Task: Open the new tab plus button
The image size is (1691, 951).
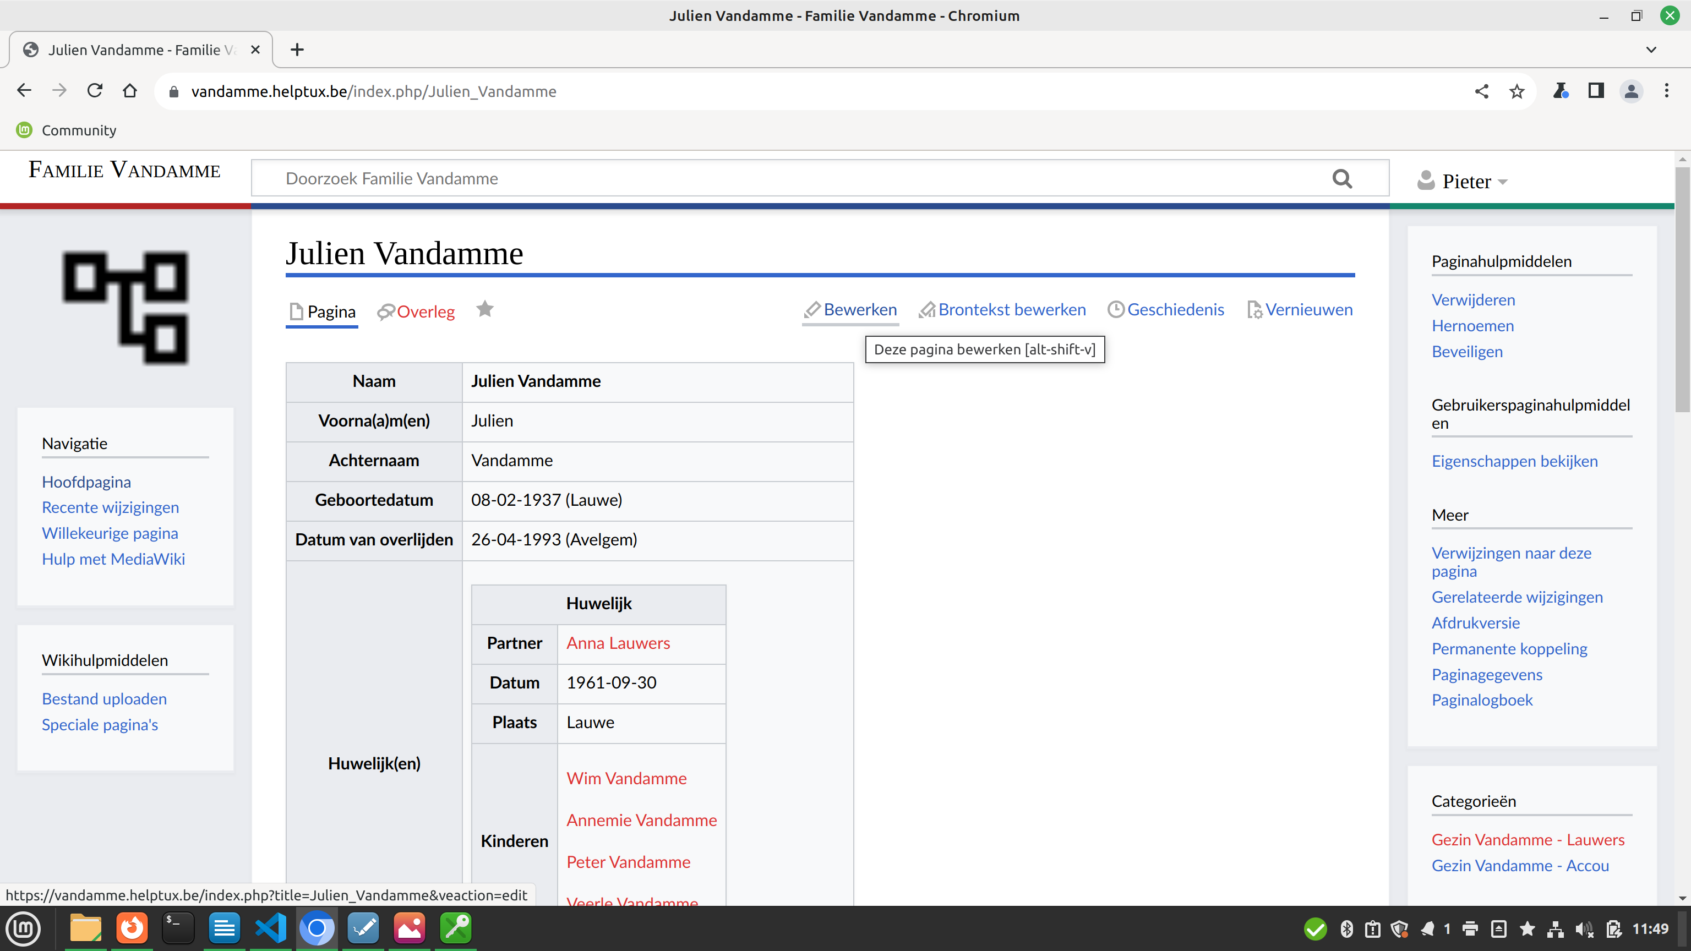Action: tap(297, 50)
